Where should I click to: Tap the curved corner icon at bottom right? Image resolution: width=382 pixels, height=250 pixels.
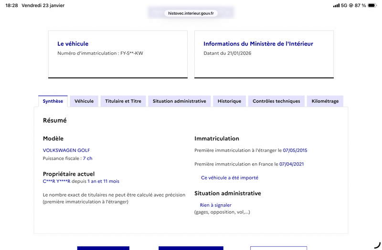pyautogui.click(x=377, y=245)
